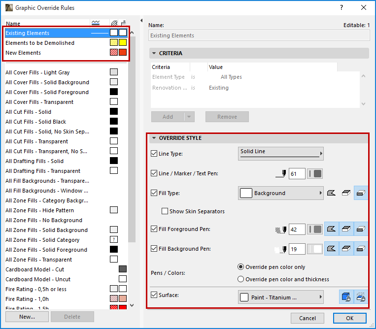
Task: Select All Zone Fills - Solid Category rule
Action: coord(66,240)
